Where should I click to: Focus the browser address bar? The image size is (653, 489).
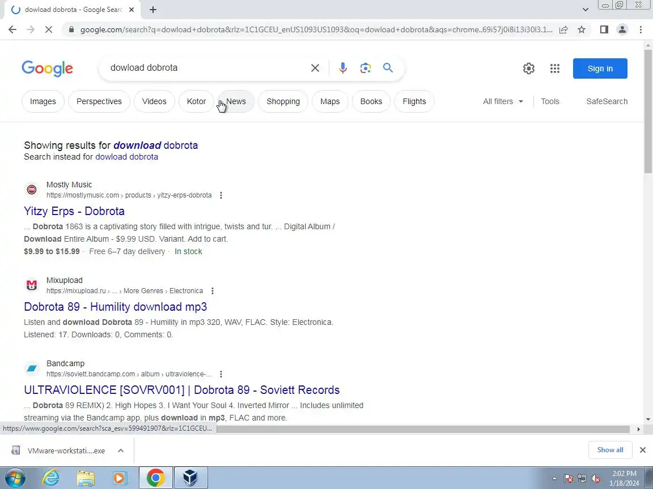[316, 29]
